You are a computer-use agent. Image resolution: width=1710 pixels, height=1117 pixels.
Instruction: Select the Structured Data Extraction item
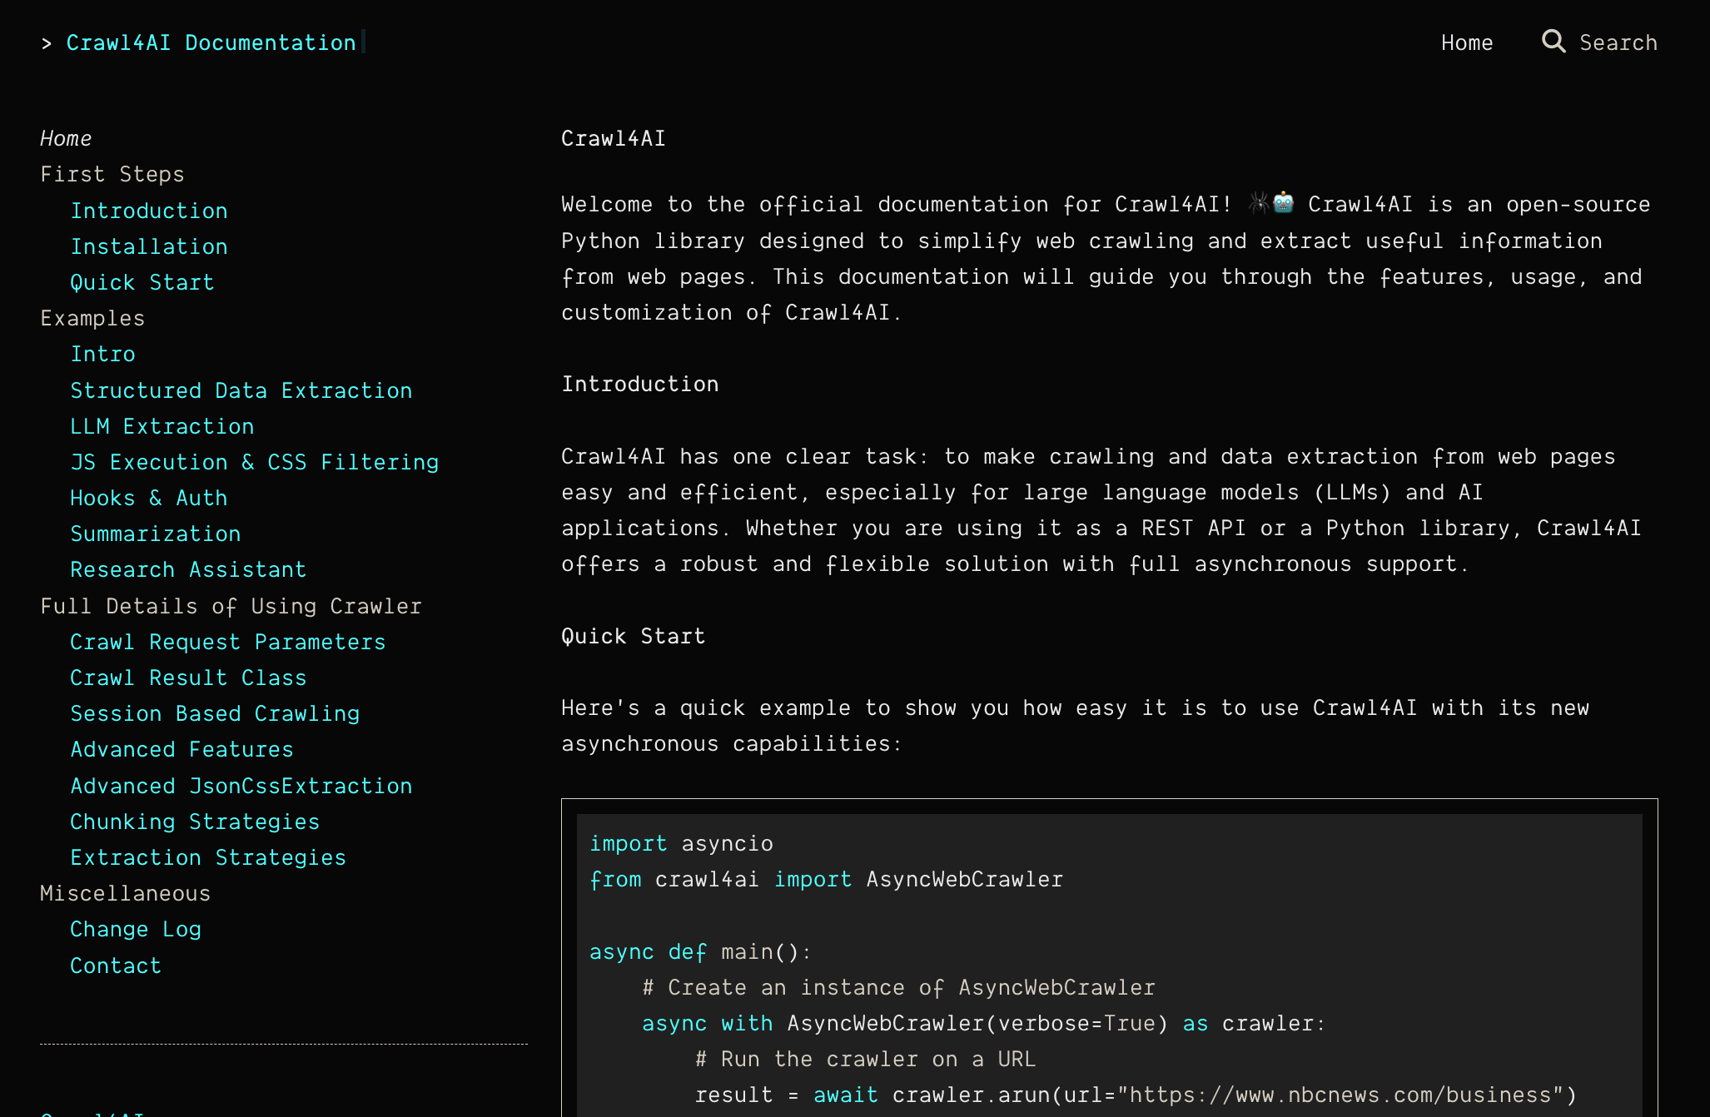[241, 390]
